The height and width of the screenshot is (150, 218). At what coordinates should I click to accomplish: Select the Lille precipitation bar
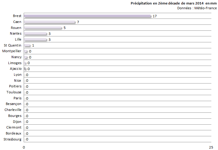[35, 40]
